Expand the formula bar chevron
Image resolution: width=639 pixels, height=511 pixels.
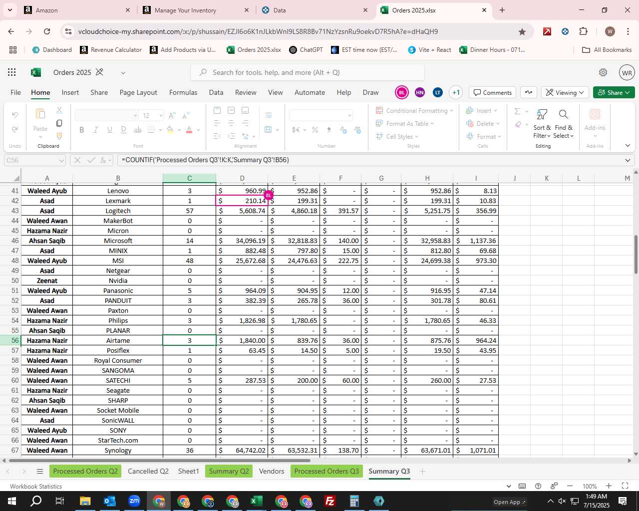pyautogui.click(x=628, y=160)
